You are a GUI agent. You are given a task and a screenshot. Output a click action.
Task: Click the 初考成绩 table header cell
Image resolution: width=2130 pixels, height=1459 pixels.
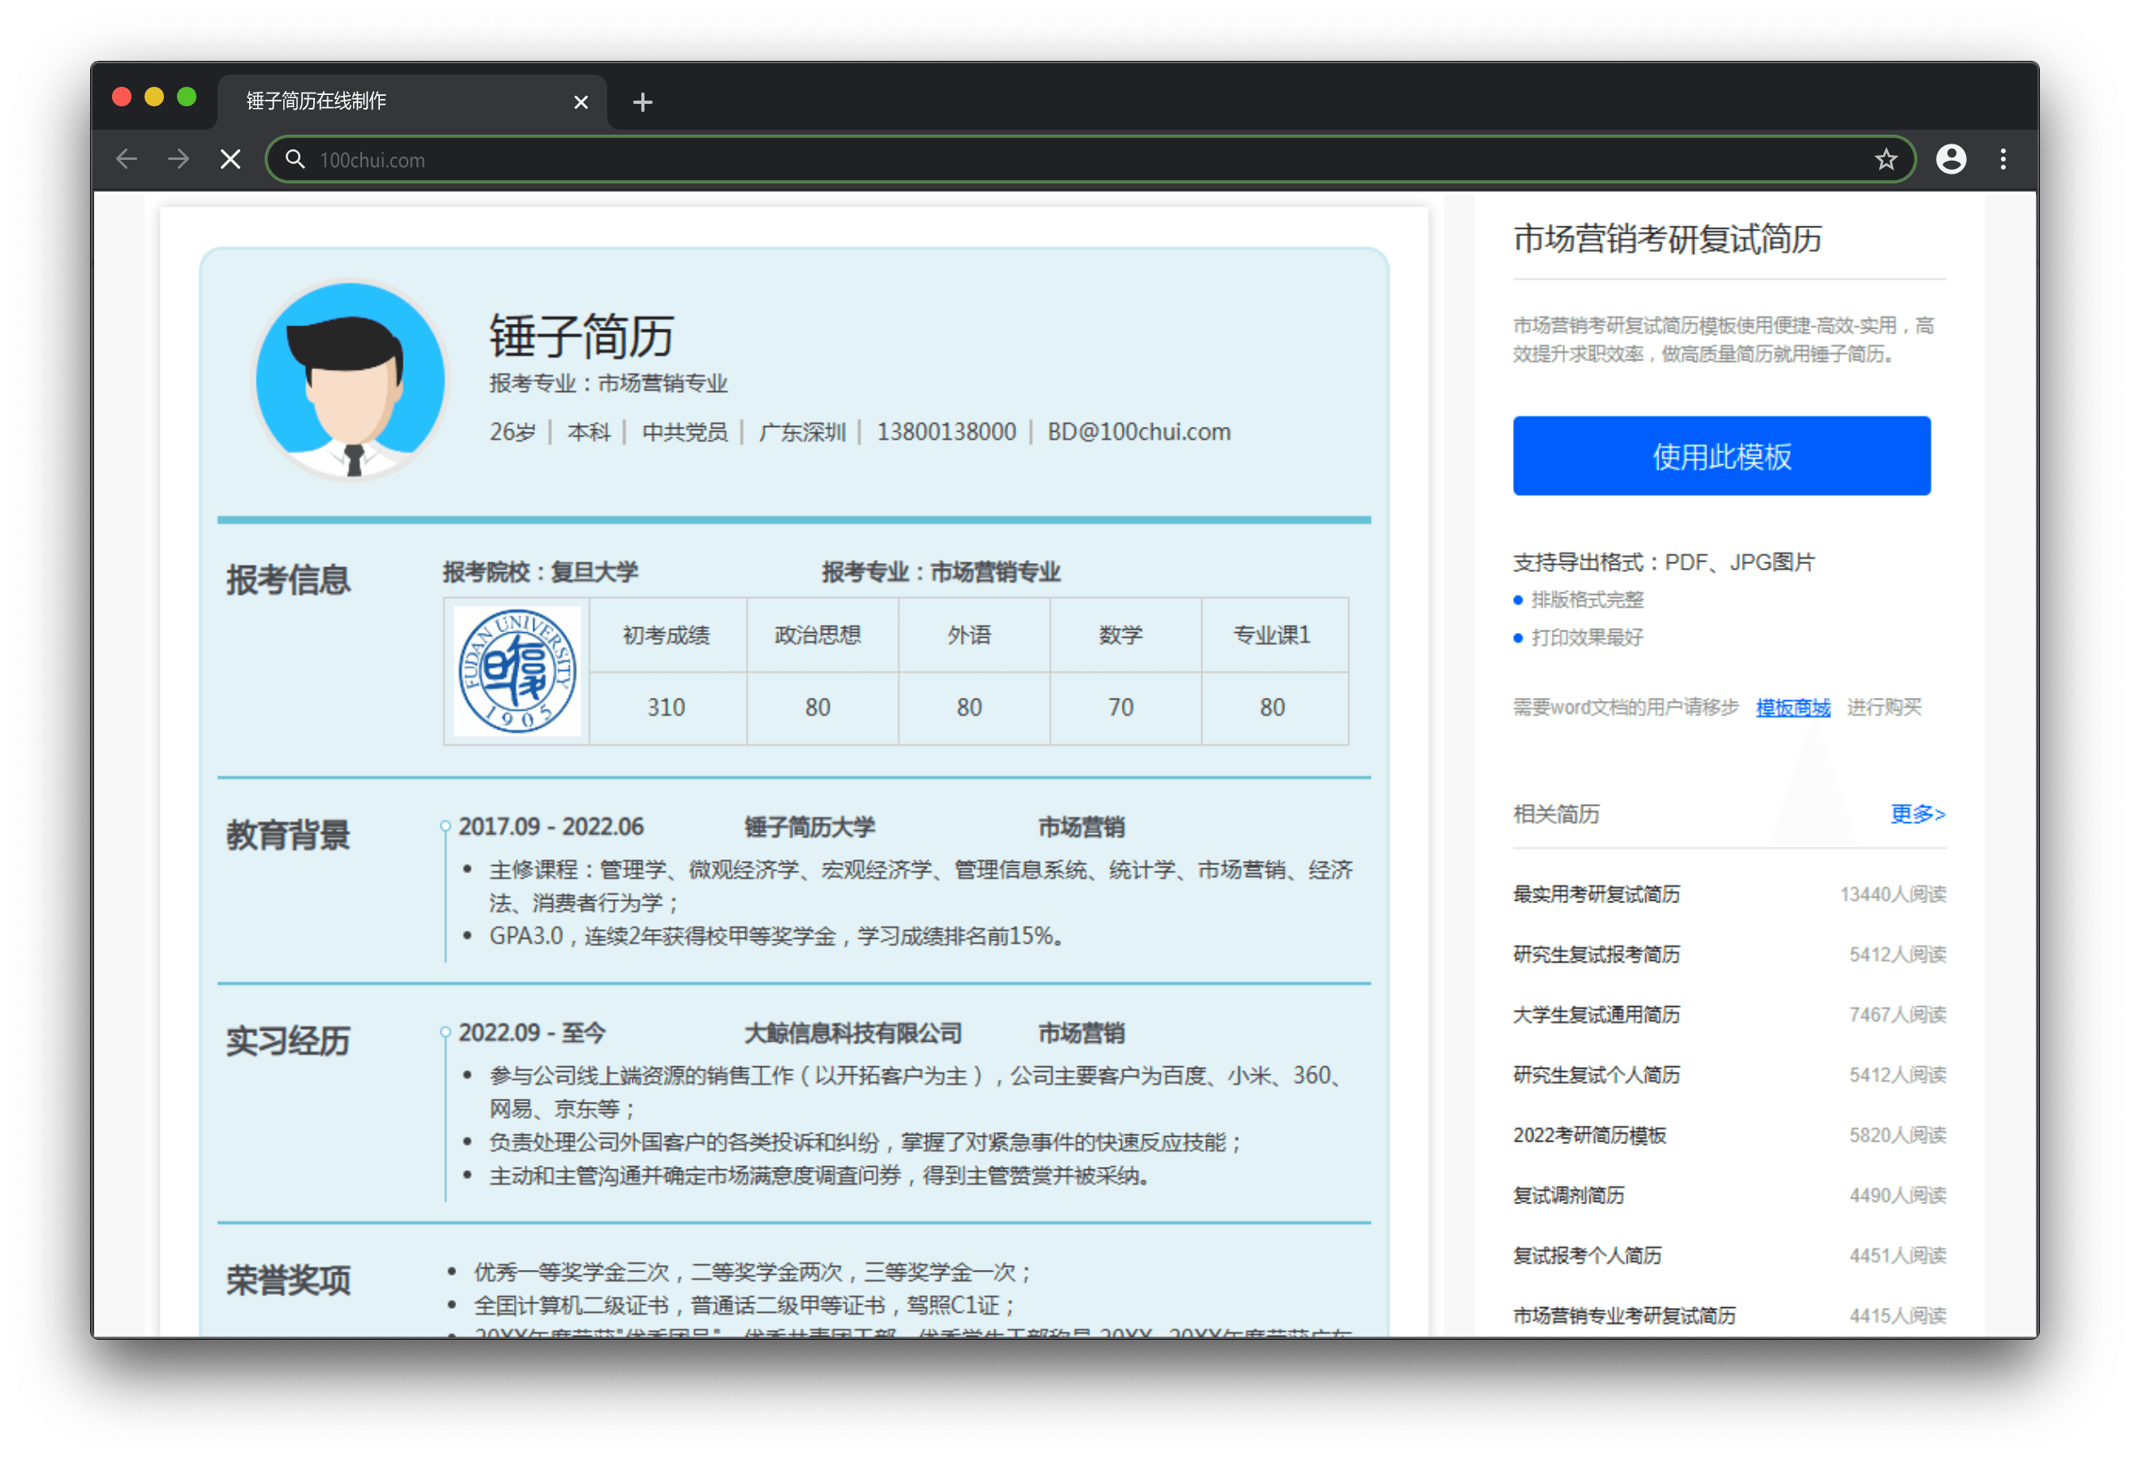click(666, 635)
